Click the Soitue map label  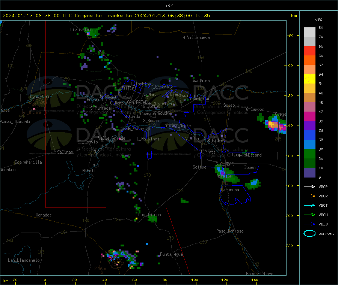pos(199,167)
